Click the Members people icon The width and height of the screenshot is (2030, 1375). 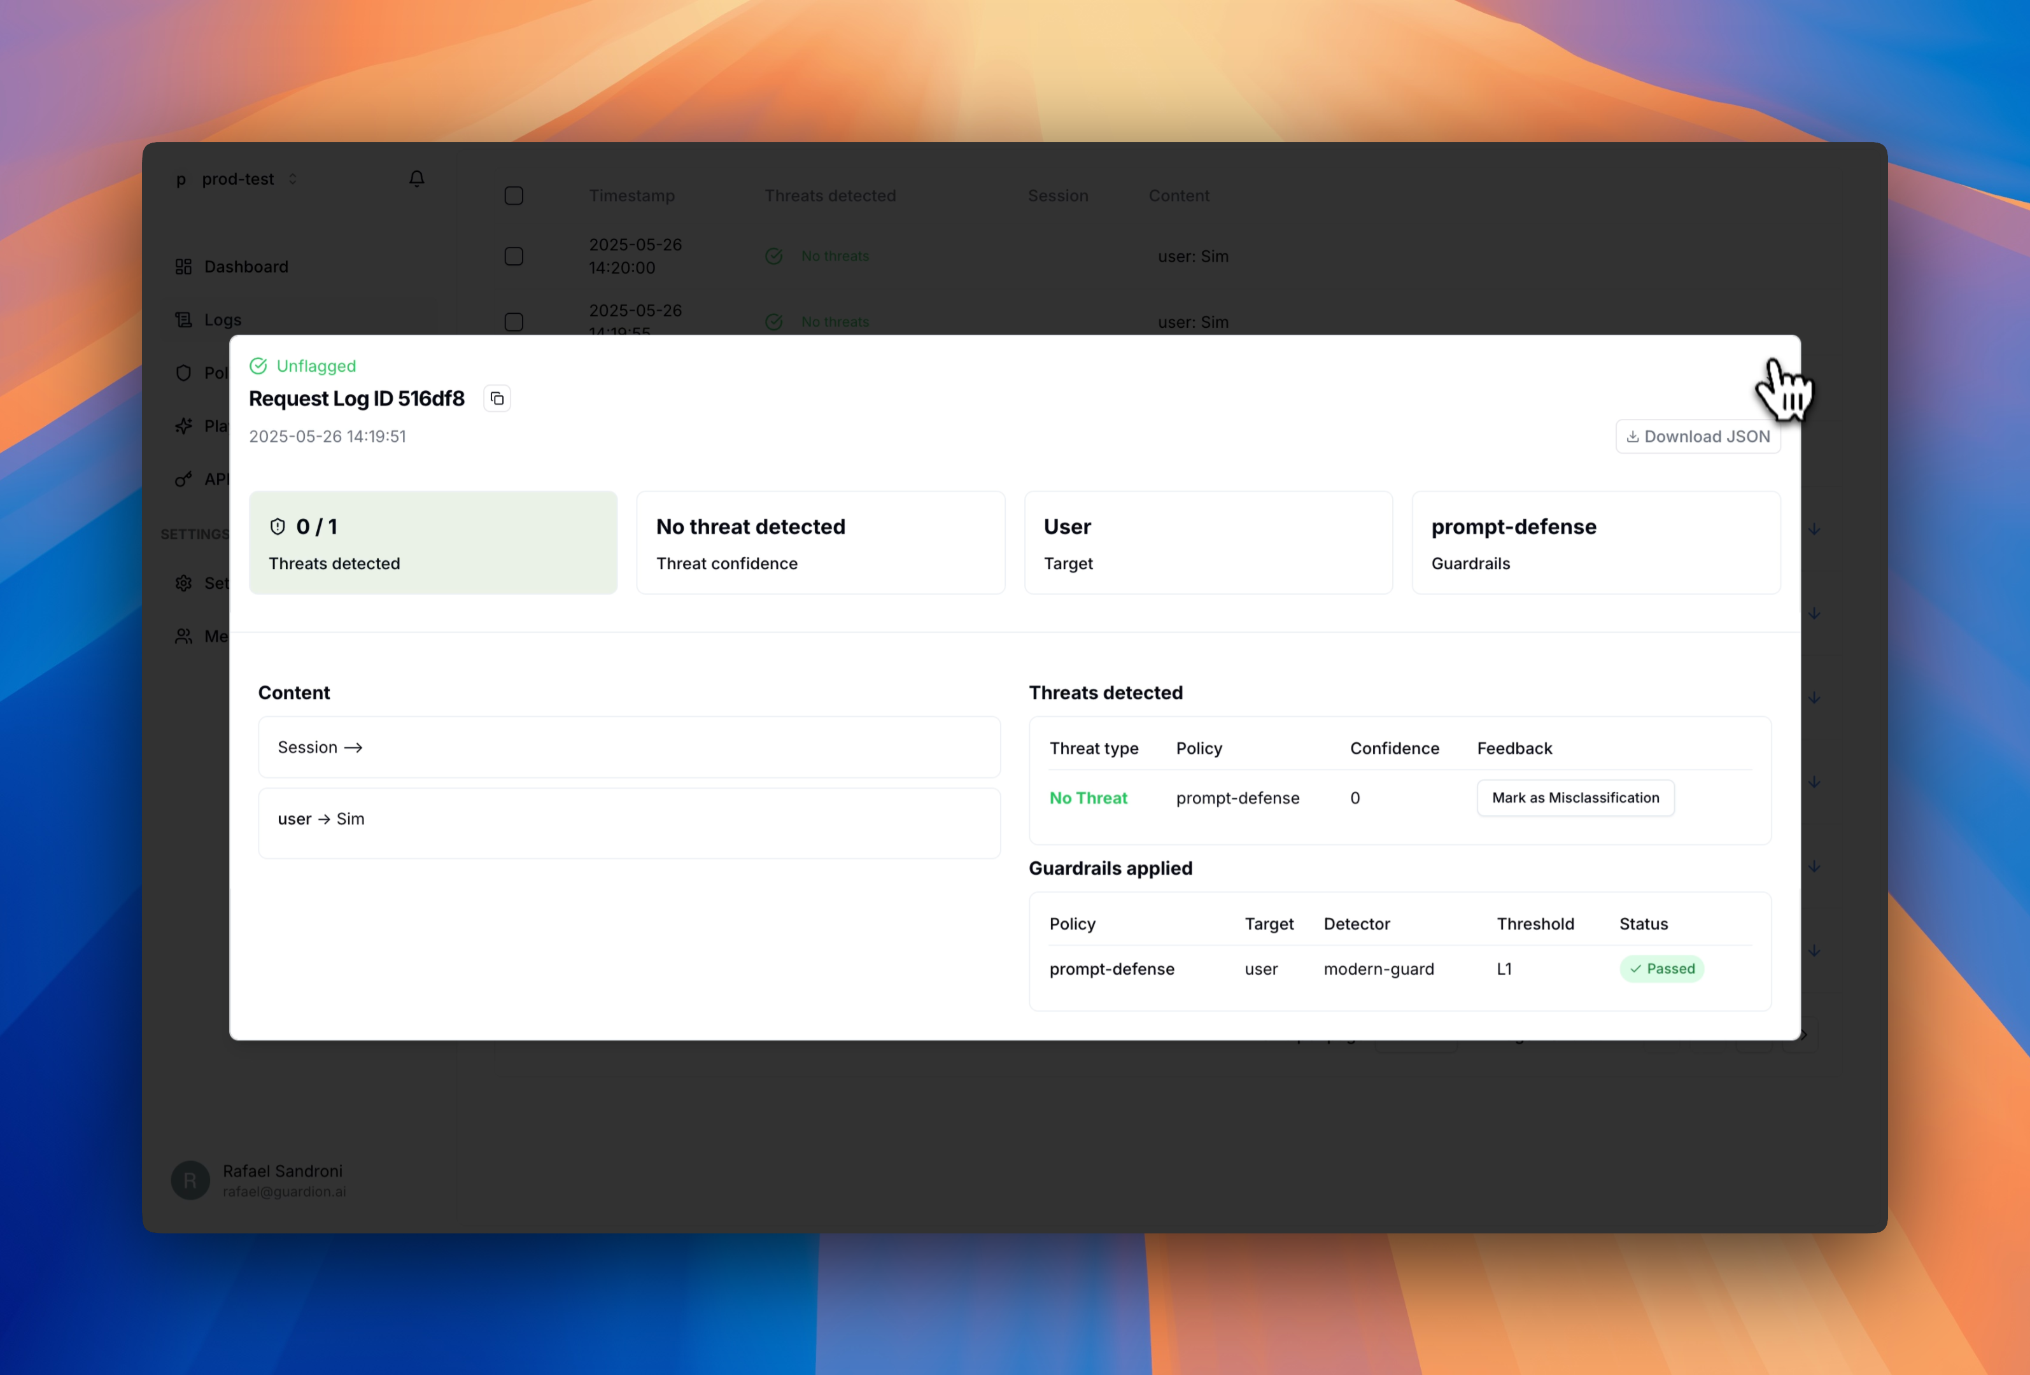point(183,636)
